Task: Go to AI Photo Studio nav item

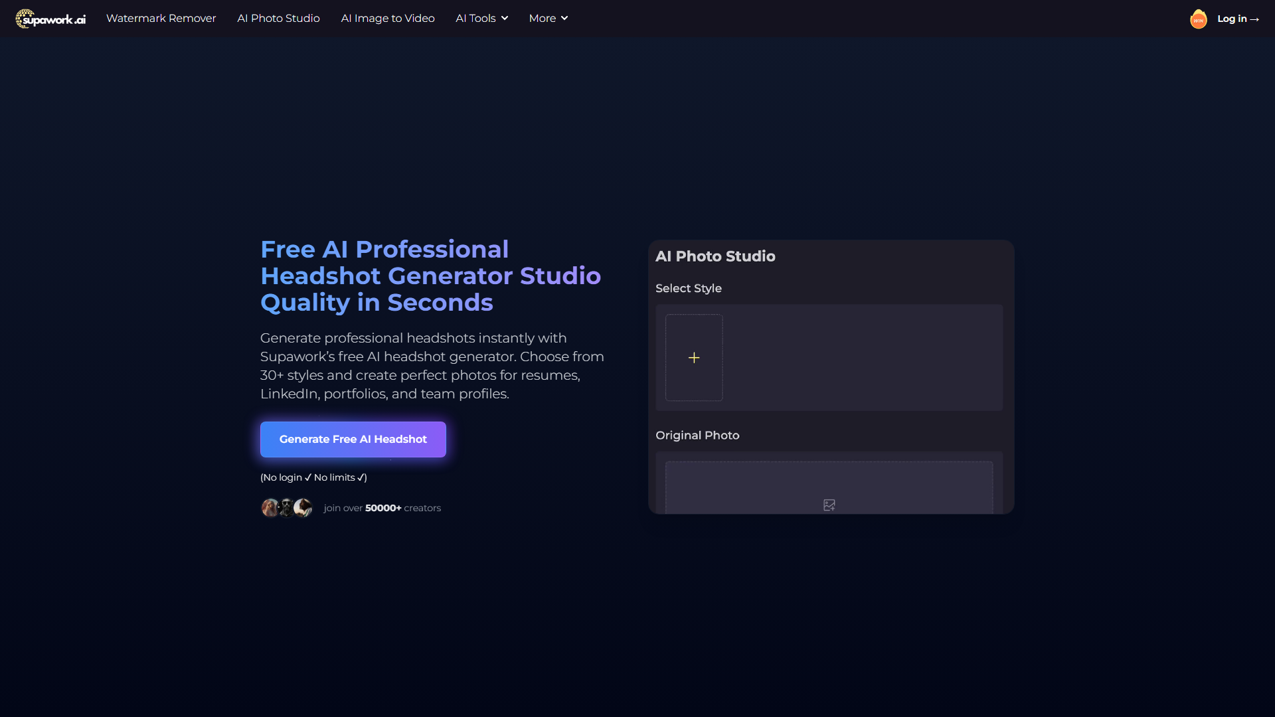Action: (278, 19)
